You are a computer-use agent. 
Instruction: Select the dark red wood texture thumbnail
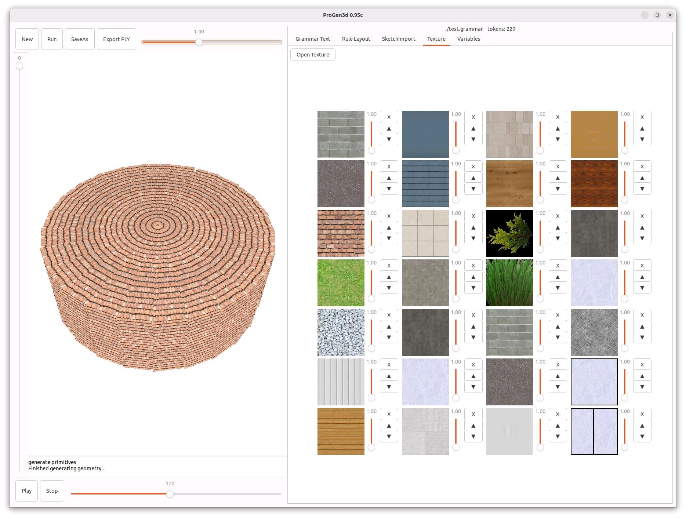[x=594, y=184]
